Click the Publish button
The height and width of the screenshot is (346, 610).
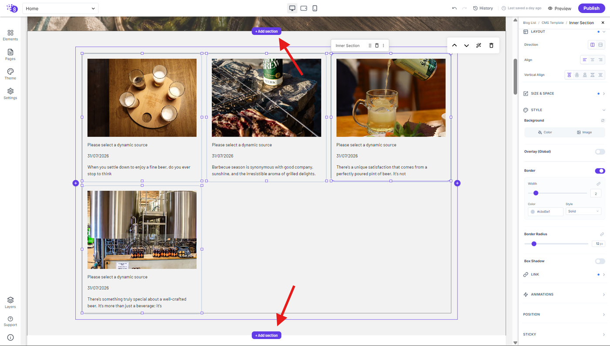(x=591, y=8)
